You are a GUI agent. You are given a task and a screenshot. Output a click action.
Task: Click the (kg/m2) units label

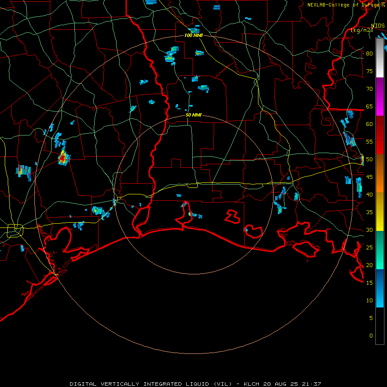362,30
